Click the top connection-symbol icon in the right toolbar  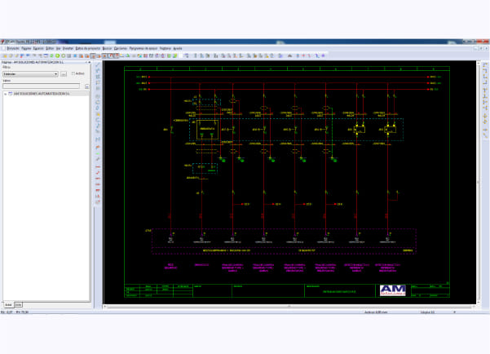(485, 65)
